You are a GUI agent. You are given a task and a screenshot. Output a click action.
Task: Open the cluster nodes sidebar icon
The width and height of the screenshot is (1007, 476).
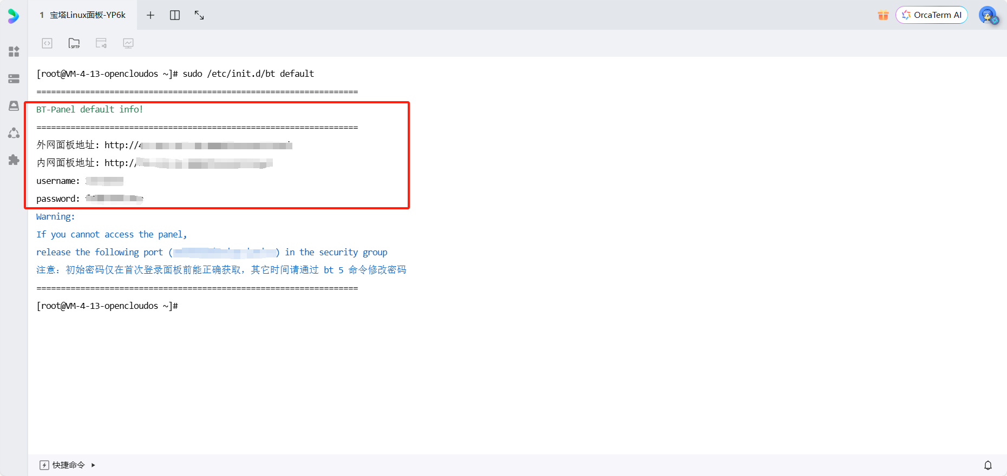coord(14,133)
